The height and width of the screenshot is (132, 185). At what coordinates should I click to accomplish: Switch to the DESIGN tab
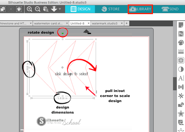[80, 9]
